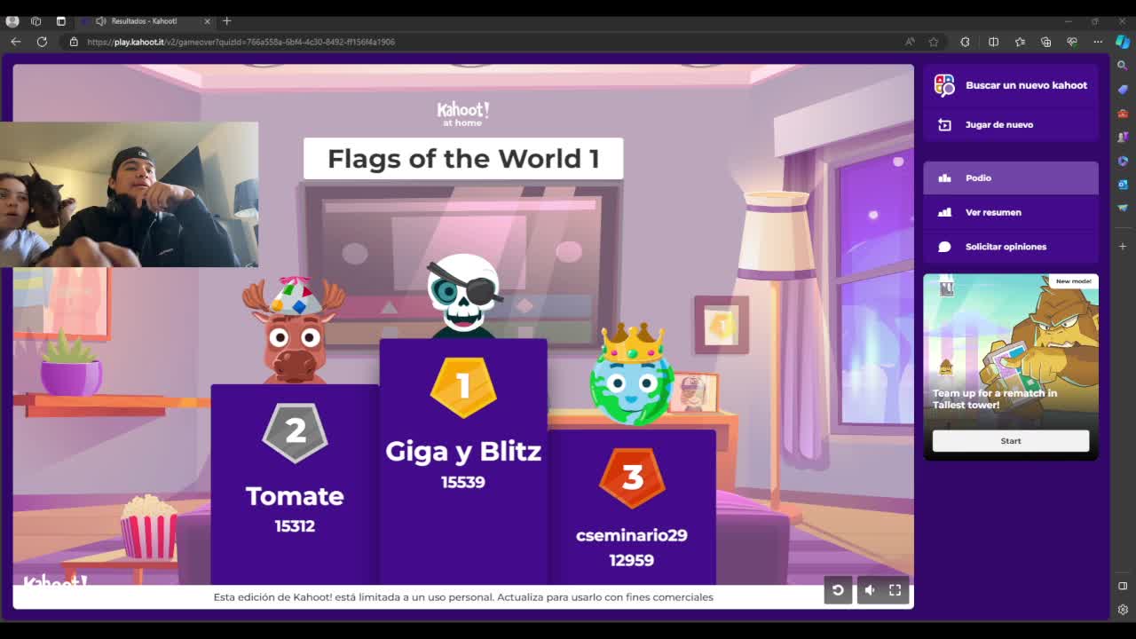The height and width of the screenshot is (639, 1136).
Task: Open a new browser tab
Action: [x=227, y=20]
